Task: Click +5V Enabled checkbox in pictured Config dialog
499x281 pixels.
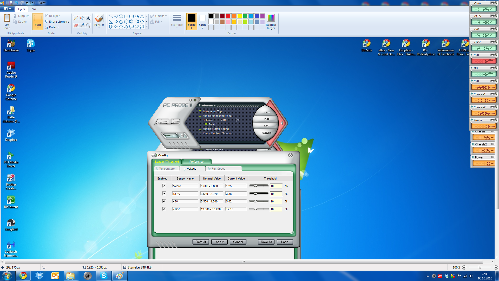Action: pyautogui.click(x=164, y=201)
